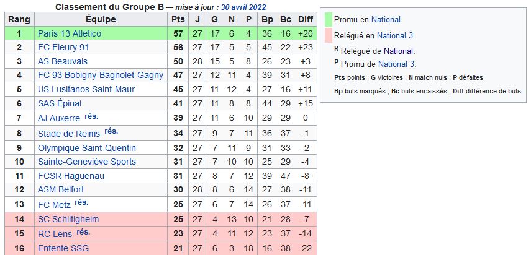Follow the US Lusitanos Saint-Maur link
531x255 pixels.
point(86,89)
